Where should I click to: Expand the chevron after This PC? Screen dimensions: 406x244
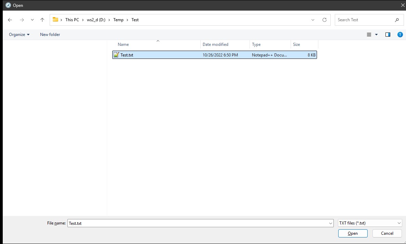(83, 20)
